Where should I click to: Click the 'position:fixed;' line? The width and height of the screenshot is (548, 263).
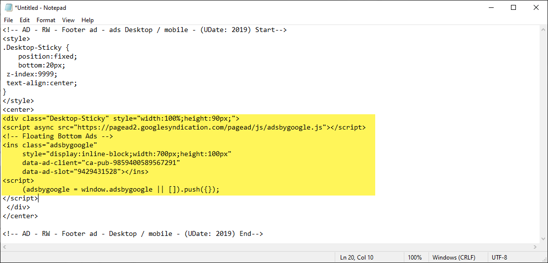[47, 56]
